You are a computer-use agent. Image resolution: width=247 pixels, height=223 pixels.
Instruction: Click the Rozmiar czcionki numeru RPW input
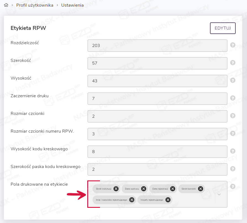tap(157, 134)
